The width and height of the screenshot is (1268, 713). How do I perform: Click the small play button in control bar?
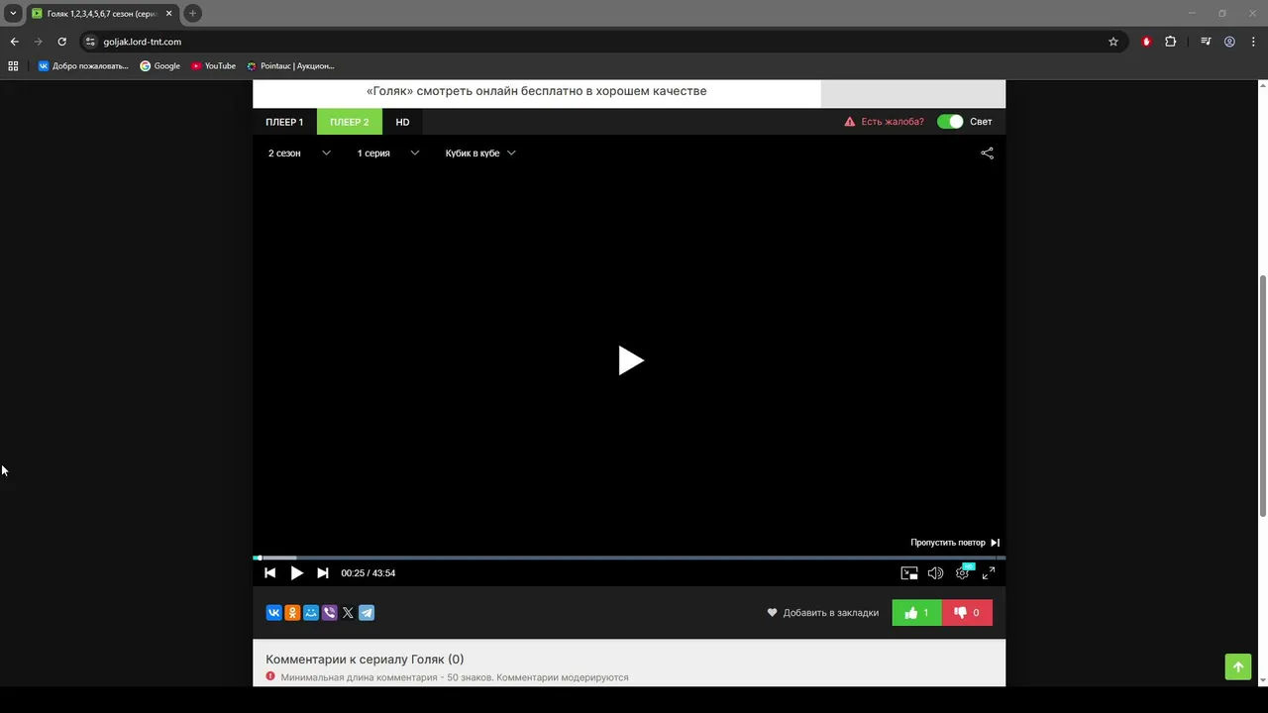pos(296,573)
